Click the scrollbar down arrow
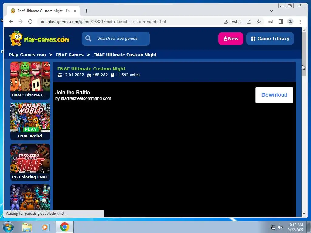The height and width of the screenshot is (233, 311). (304, 214)
